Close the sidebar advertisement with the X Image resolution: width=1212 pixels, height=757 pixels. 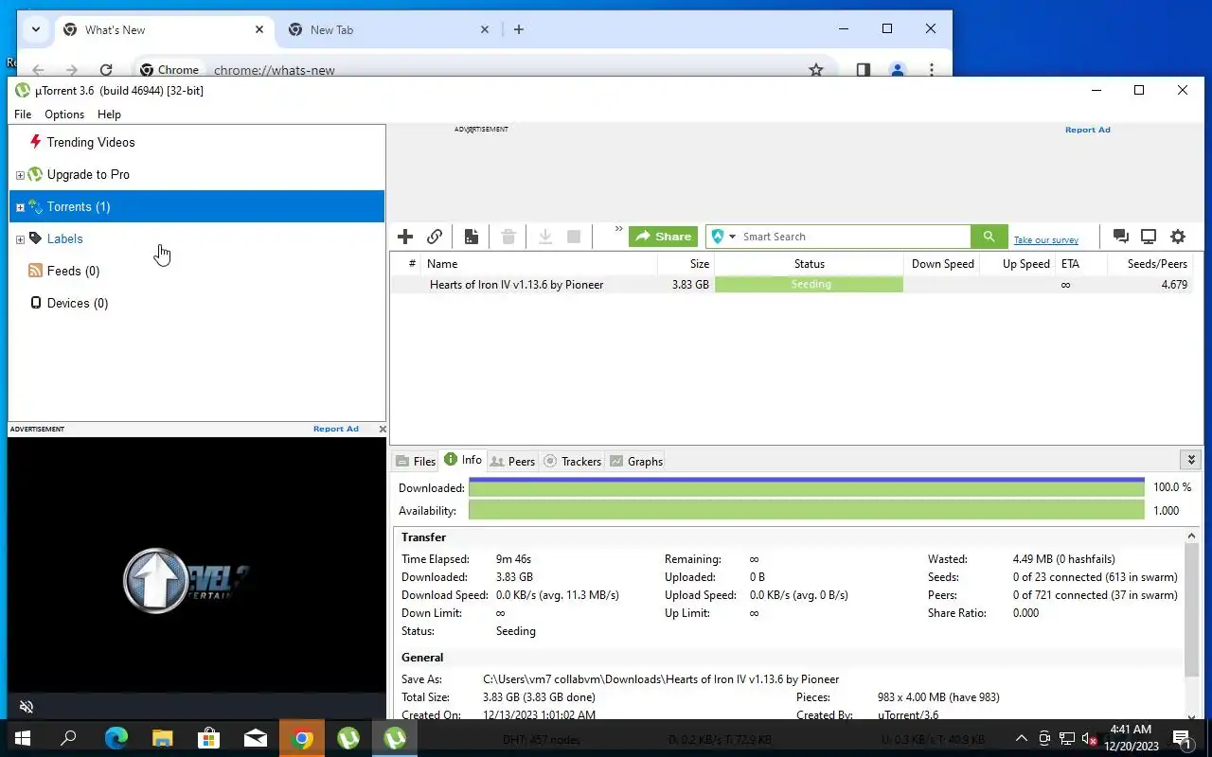(383, 429)
